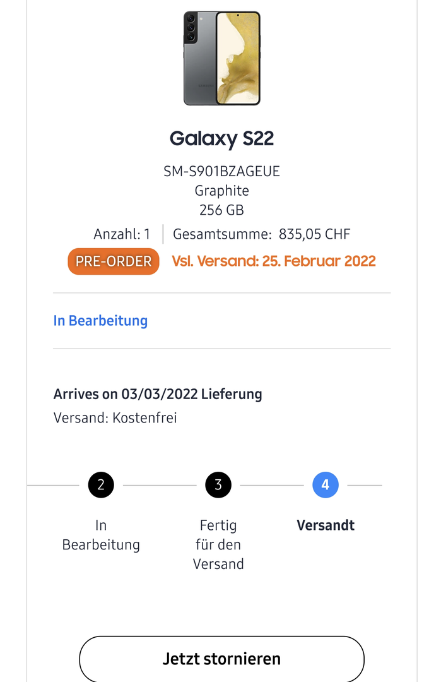Click the Versand: Kostenfrei shipping text

[115, 418]
